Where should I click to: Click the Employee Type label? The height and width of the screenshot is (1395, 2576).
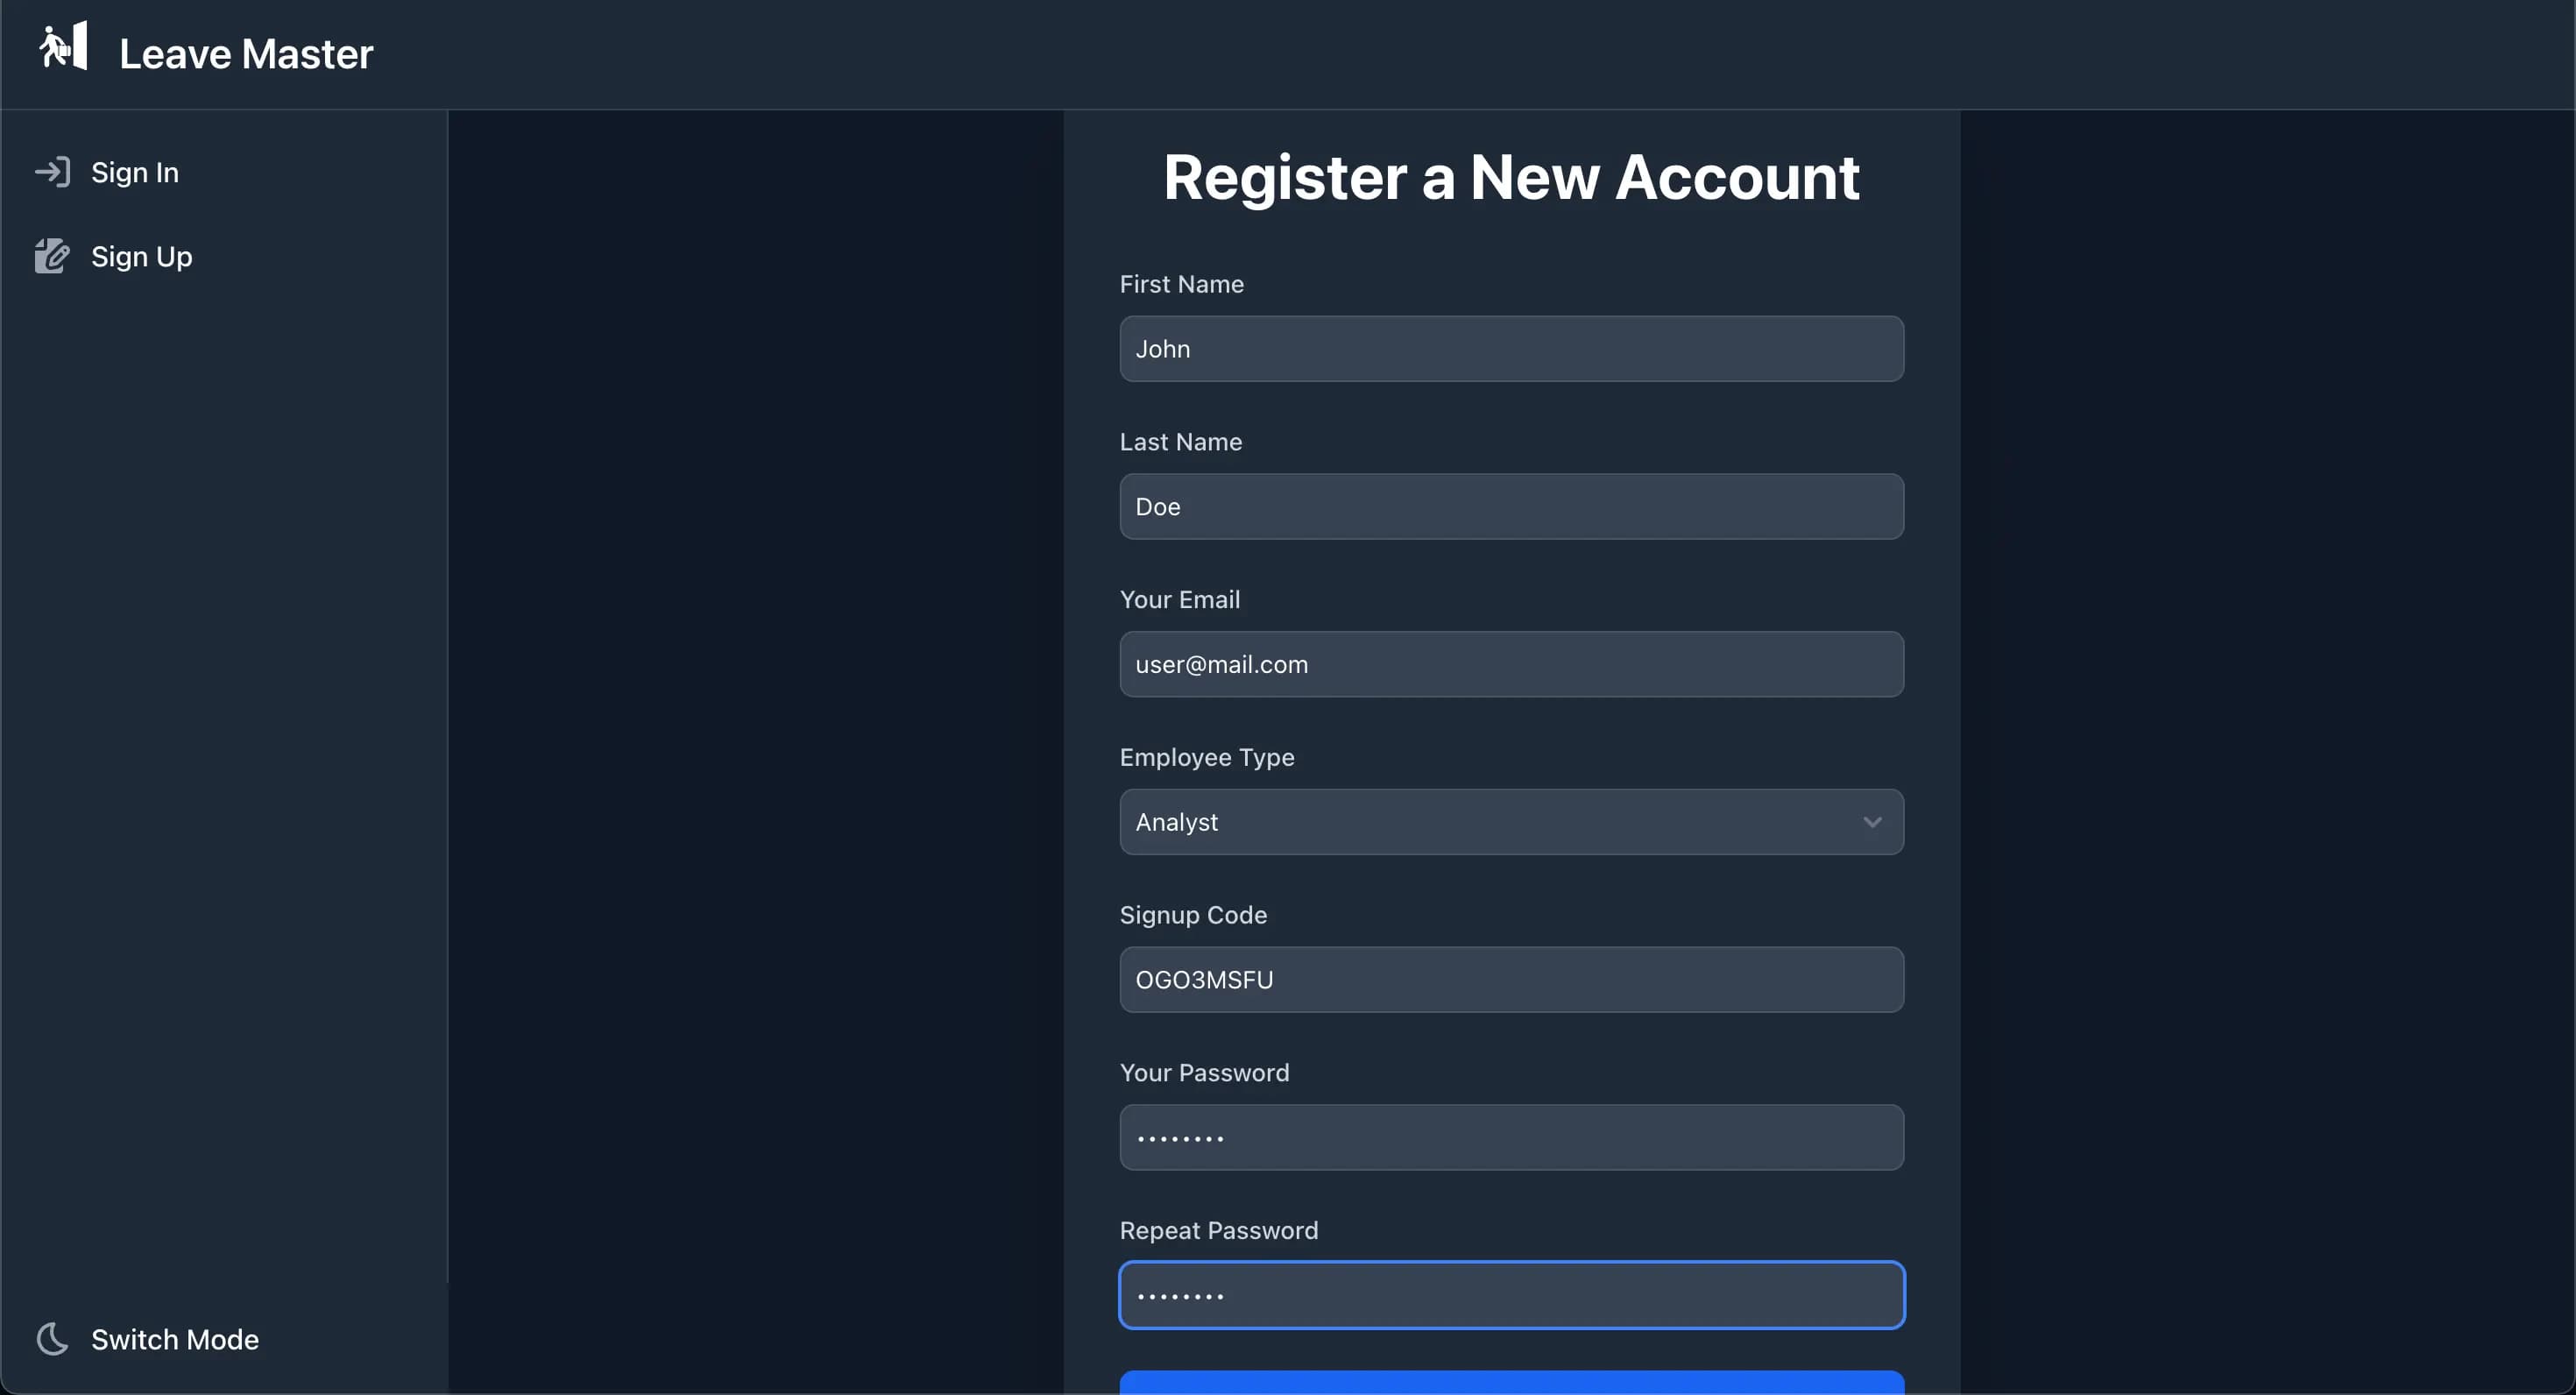pos(1207,758)
